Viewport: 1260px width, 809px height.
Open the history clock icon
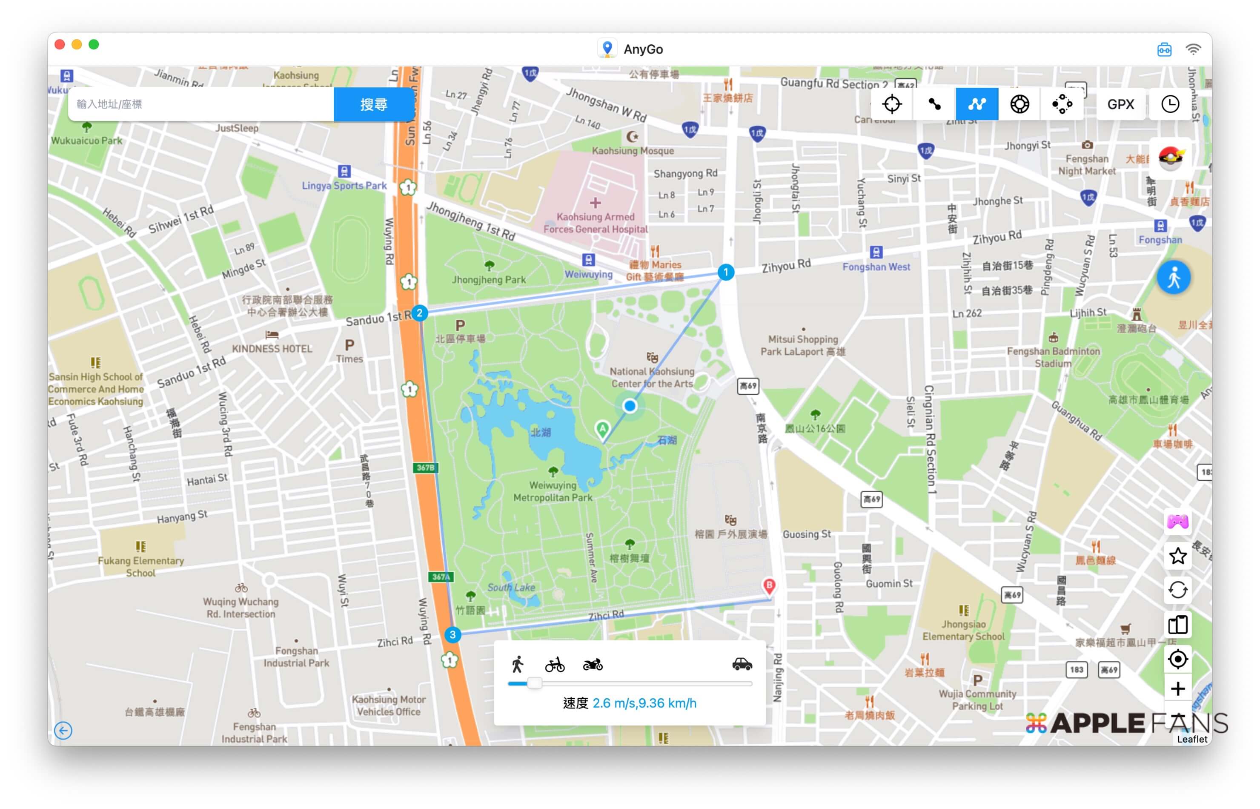(1170, 104)
